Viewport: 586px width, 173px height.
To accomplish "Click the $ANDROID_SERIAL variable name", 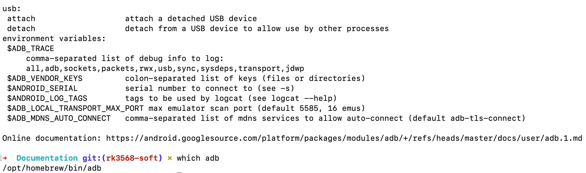I will (42, 88).
